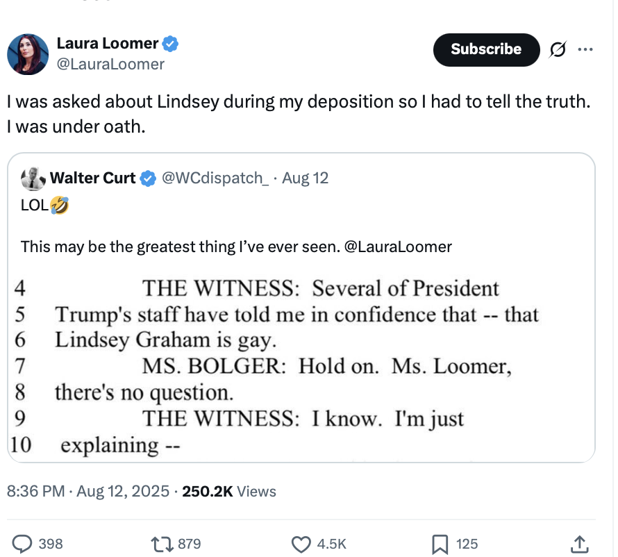Screen dimensions: 618x557
Task: Bookmark the post using the bookmark flag
Action: click(x=439, y=544)
